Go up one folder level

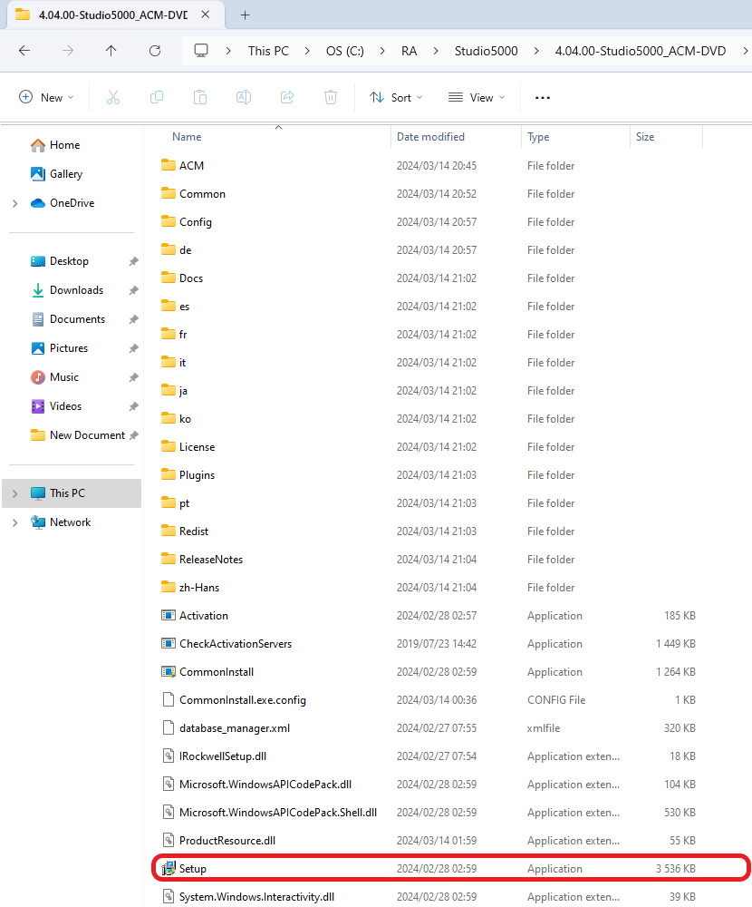[111, 51]
